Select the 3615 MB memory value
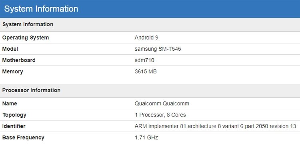 click(x=146, y=71)
